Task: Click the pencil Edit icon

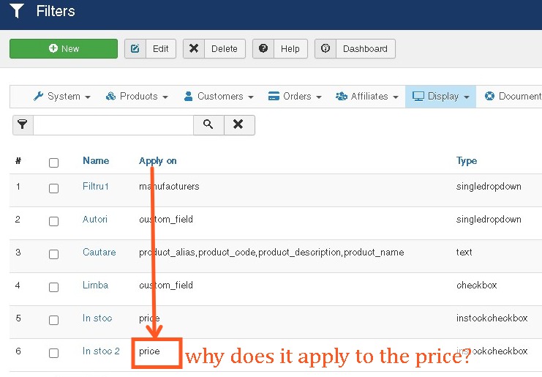Action: click(135, 49)
